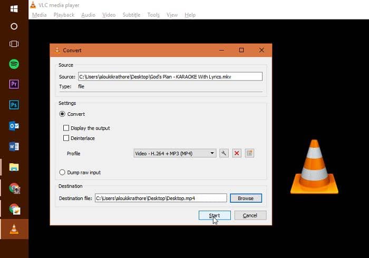This screenshot has width=369, height=258.
Task: Click the wrench icon to edit profile
Action: [x=224, y=153]
